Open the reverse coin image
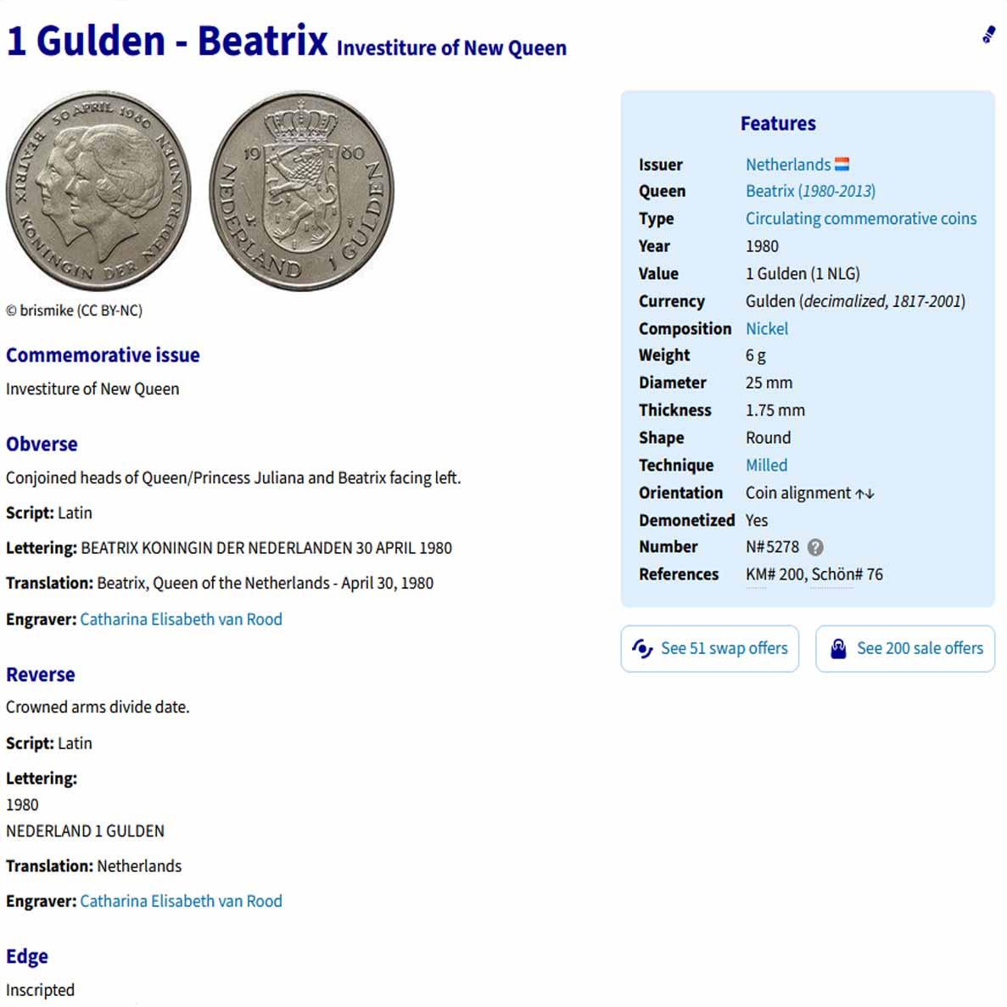This screenshot has width=1007, height=1007. click(302, 191)
